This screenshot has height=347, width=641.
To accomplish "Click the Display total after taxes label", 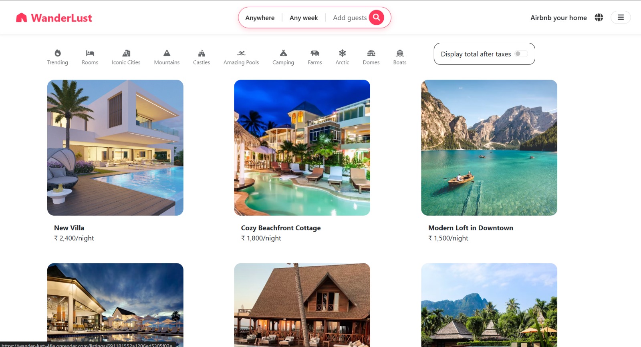I will coord(476,54).
